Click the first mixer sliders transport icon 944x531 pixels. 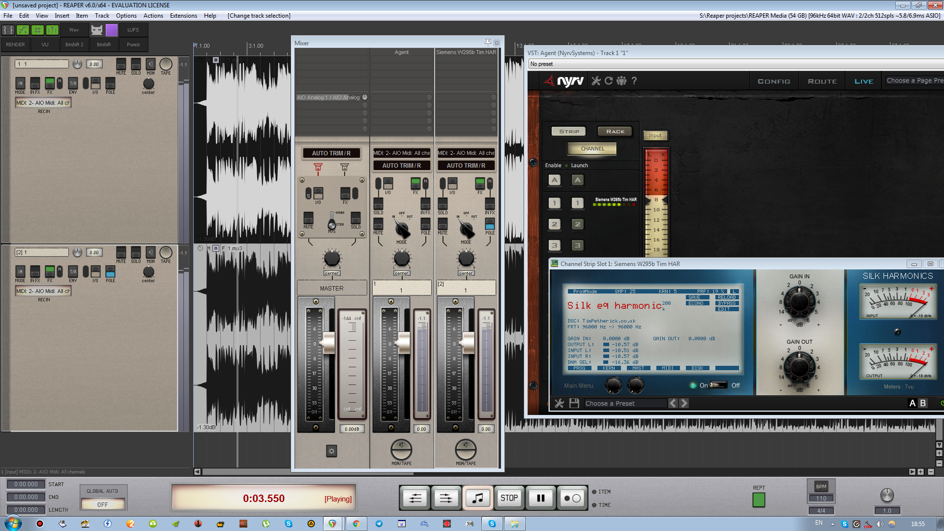415,498
